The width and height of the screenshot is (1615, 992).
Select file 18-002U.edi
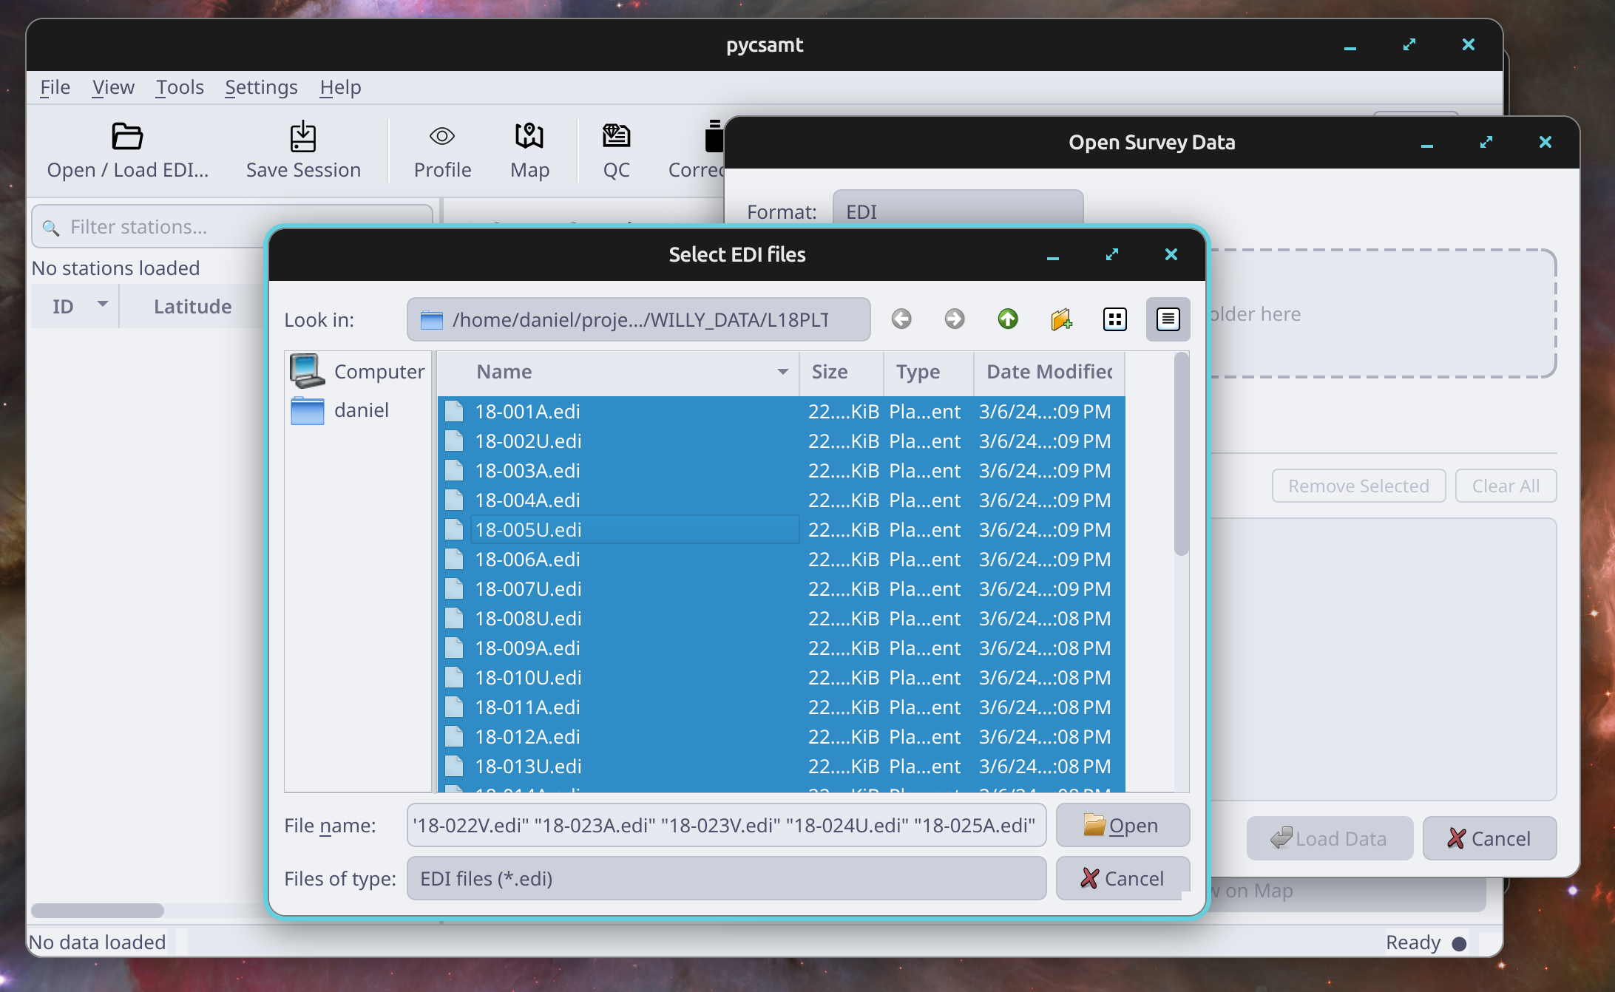click(x=781, y=441)
